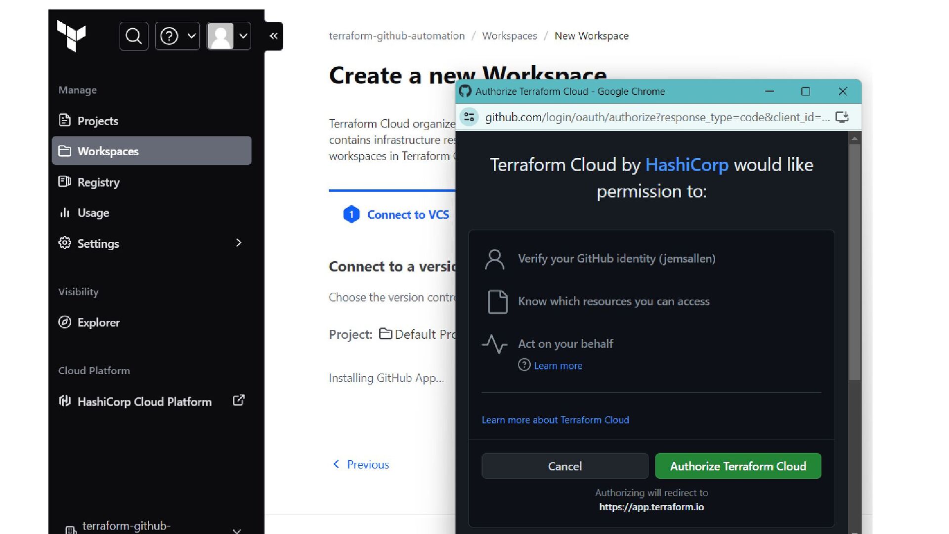Click the Terraform logo in sidebar

point(71,36)
